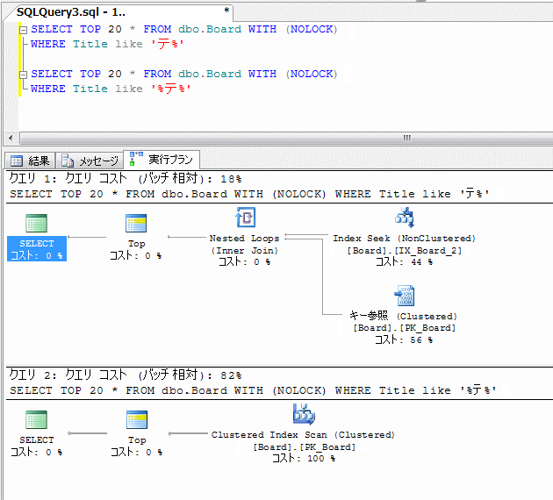This screenshot has width=553, height=500.
Task: Click 'Nested Loops (Inner Join)' label
Action: 244,245
